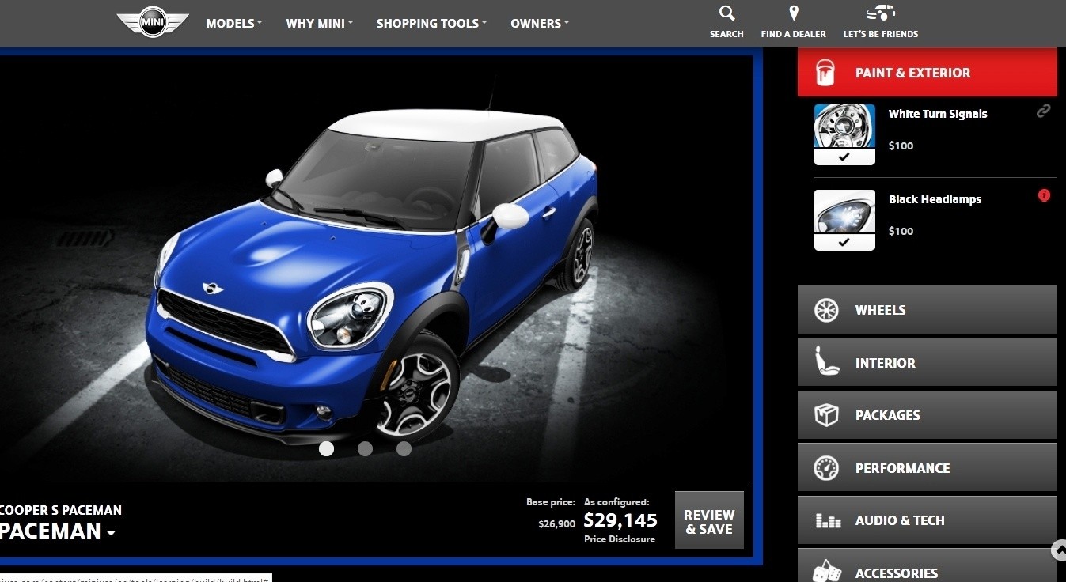This screenshot has width=1066, height=582.
Task: Open the Paceman model selector dropdown
Action: [58, 531]
